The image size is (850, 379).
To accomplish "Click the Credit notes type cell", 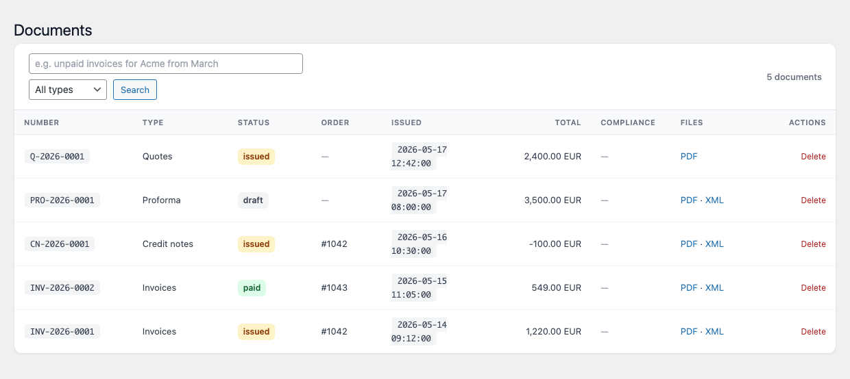I will click(168, 244).
